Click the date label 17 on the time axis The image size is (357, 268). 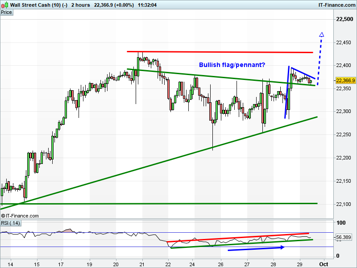point(61,264)
